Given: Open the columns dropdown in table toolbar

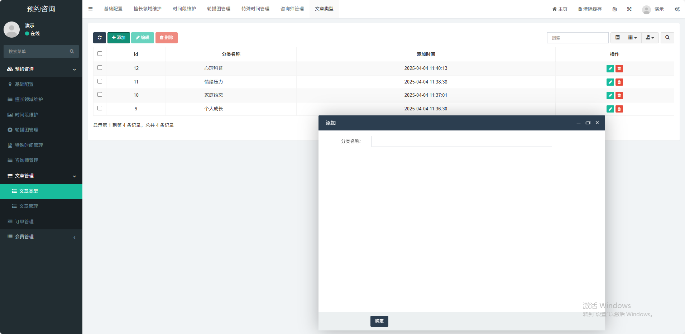Looking at the screenshot, I should pos(632,38).
